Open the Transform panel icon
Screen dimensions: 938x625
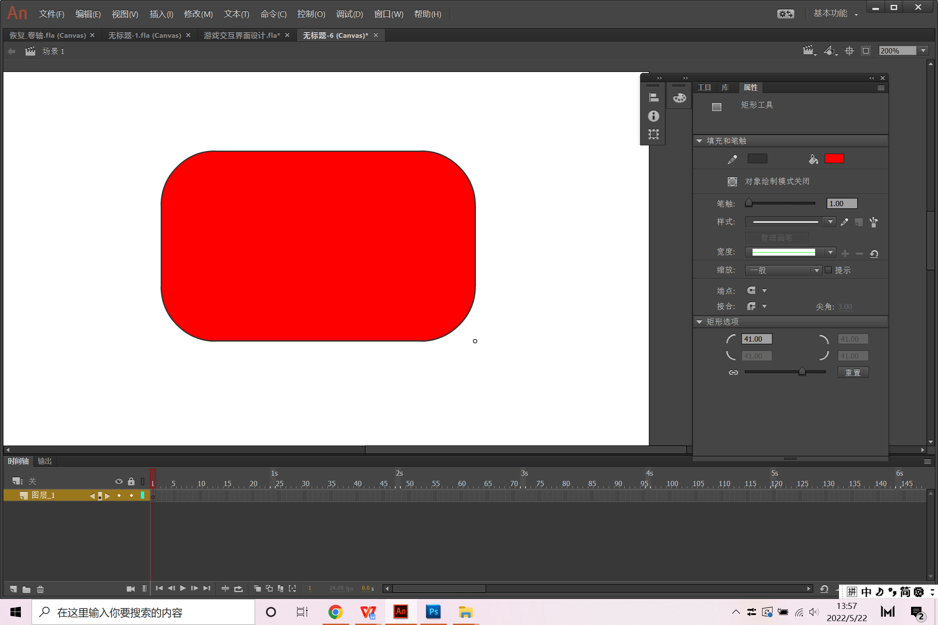654,134
